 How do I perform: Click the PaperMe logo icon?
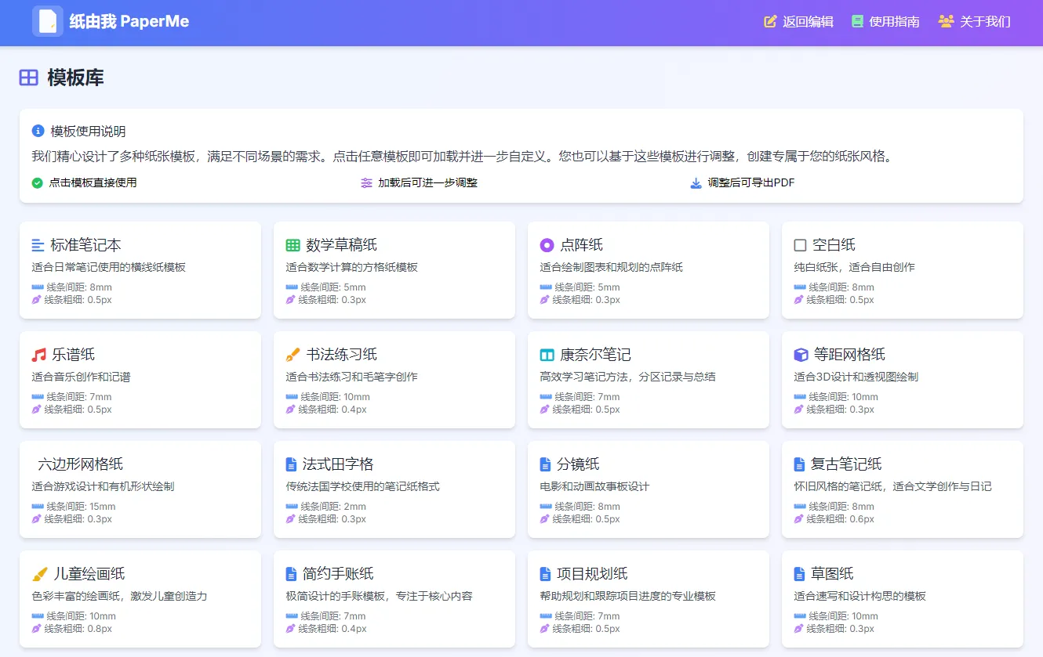pyautogui.click(x=47, y=21)
